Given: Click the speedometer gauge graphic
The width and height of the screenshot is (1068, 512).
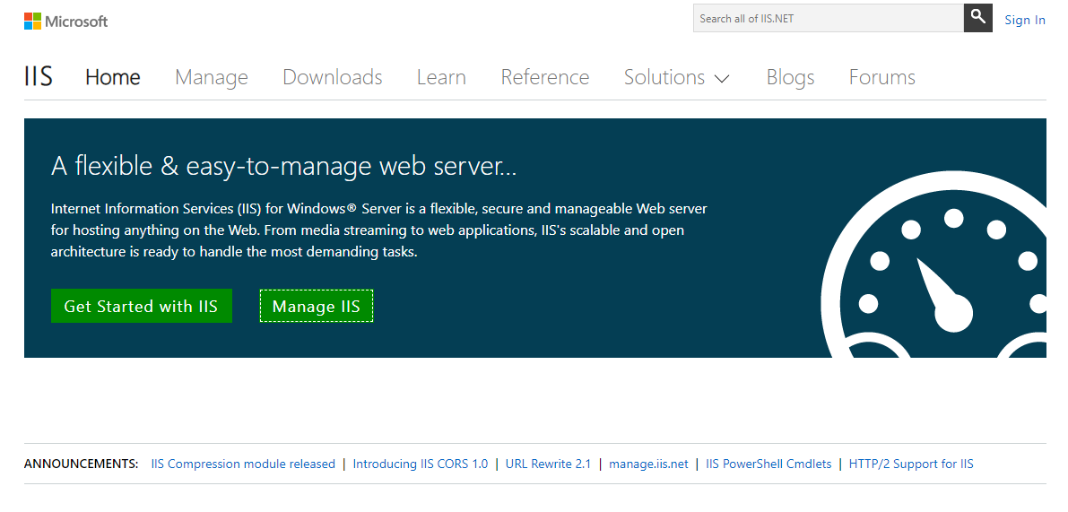Looking at the screenshot, I should pyautogui.click(x=937, y=269).
